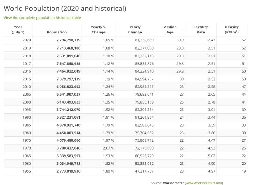Select the Population column header
Viewport: 253px width, 185px height.
[57, 32]
